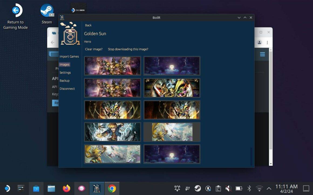313x195 pixels.
Task: Open Firefox from the taskbar
Action: tap(66, 189)
